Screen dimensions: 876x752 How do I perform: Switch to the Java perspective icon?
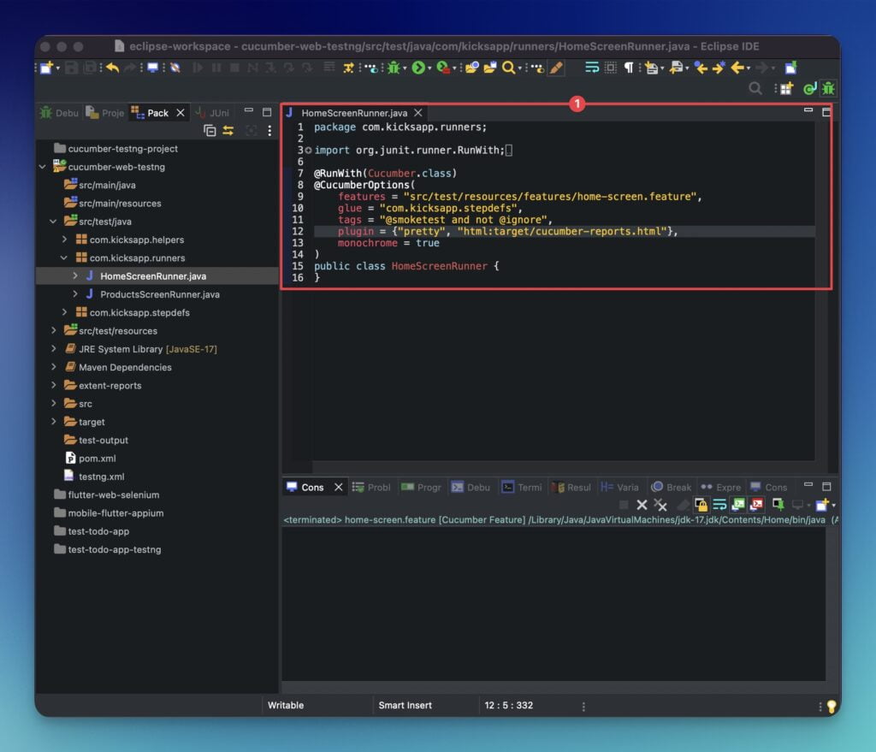(809, 88)
